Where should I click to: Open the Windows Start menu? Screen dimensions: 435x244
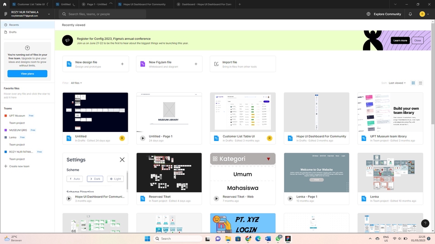pos(147,239)
